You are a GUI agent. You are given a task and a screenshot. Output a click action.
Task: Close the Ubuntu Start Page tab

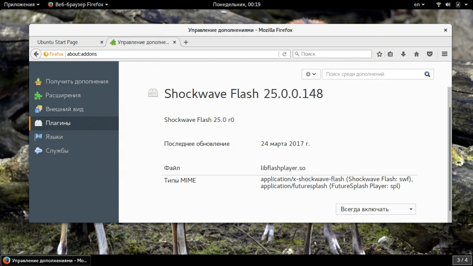click(102, 42)
